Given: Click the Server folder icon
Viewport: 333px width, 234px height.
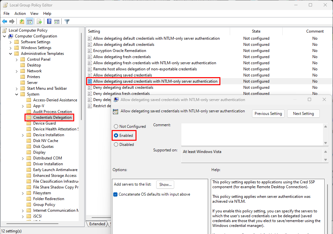Looking at the screenshot, I should pyautogui.click(x=23, y=83).
